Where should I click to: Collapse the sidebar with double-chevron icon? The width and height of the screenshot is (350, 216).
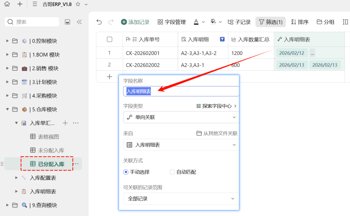pos(79,22)
